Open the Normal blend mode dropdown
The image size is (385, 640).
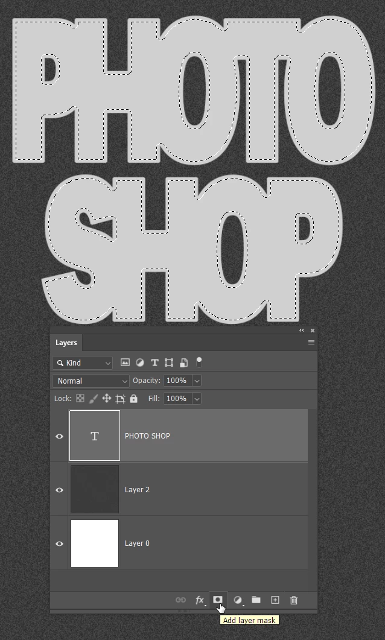tap(91, 381)
